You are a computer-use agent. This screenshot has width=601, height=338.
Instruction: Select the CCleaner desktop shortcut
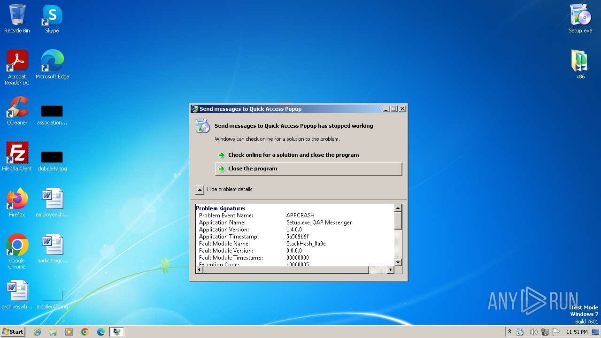coord(17,111)
